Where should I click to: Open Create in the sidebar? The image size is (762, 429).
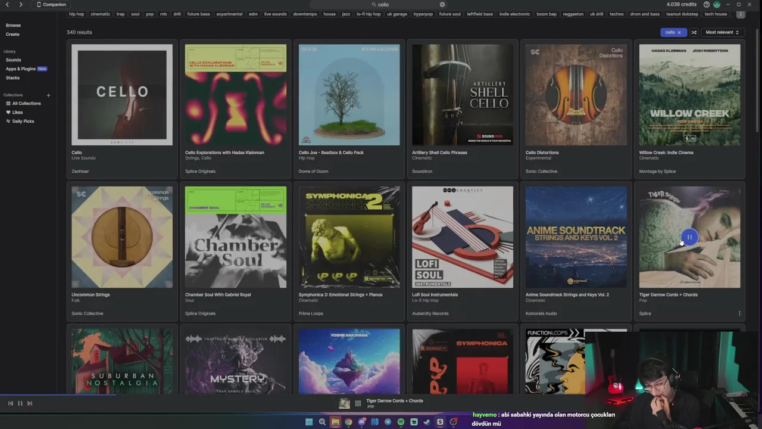(13, 34)
